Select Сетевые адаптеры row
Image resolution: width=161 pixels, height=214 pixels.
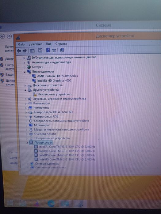pos(47,163)
